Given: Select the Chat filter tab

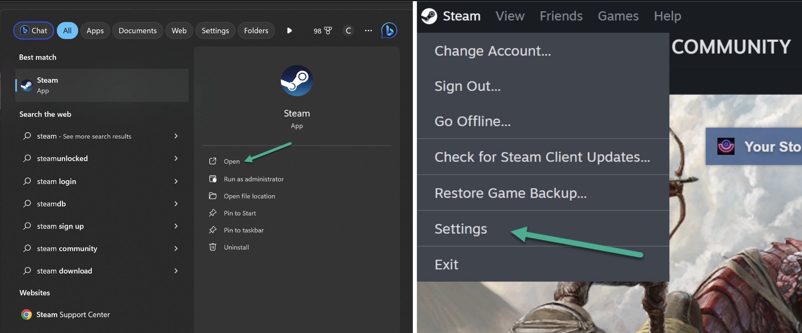Looking at the screenshot, I should [x=33, y=31].
